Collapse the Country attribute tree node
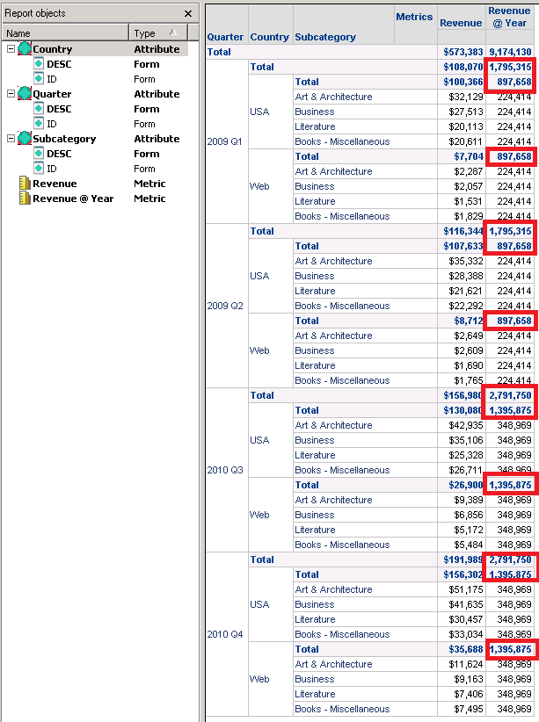 pos(11,49)
